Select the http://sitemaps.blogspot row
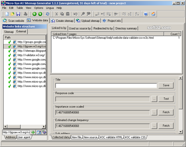 point(25,51)
